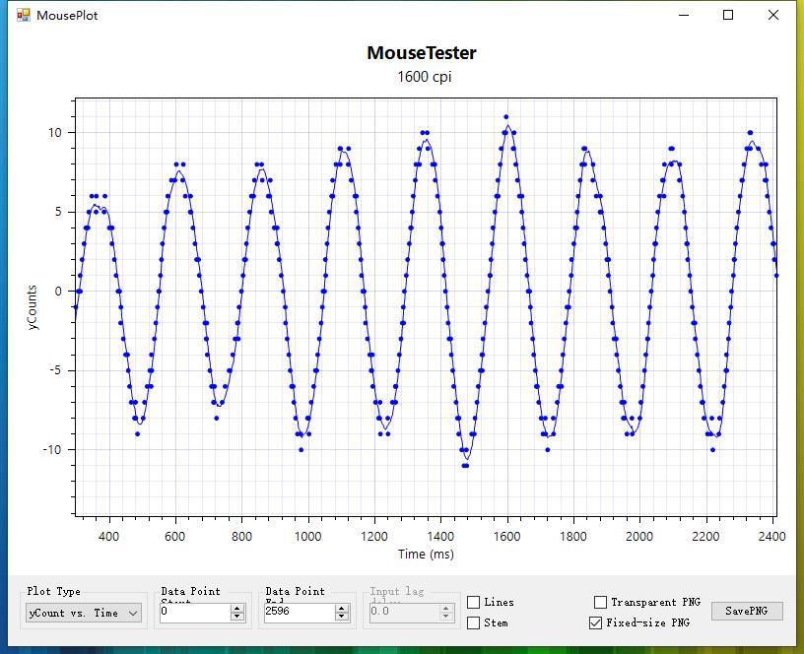Increase Data Point Start with up arrow
804x654 pixels.
tap(236, 609)
